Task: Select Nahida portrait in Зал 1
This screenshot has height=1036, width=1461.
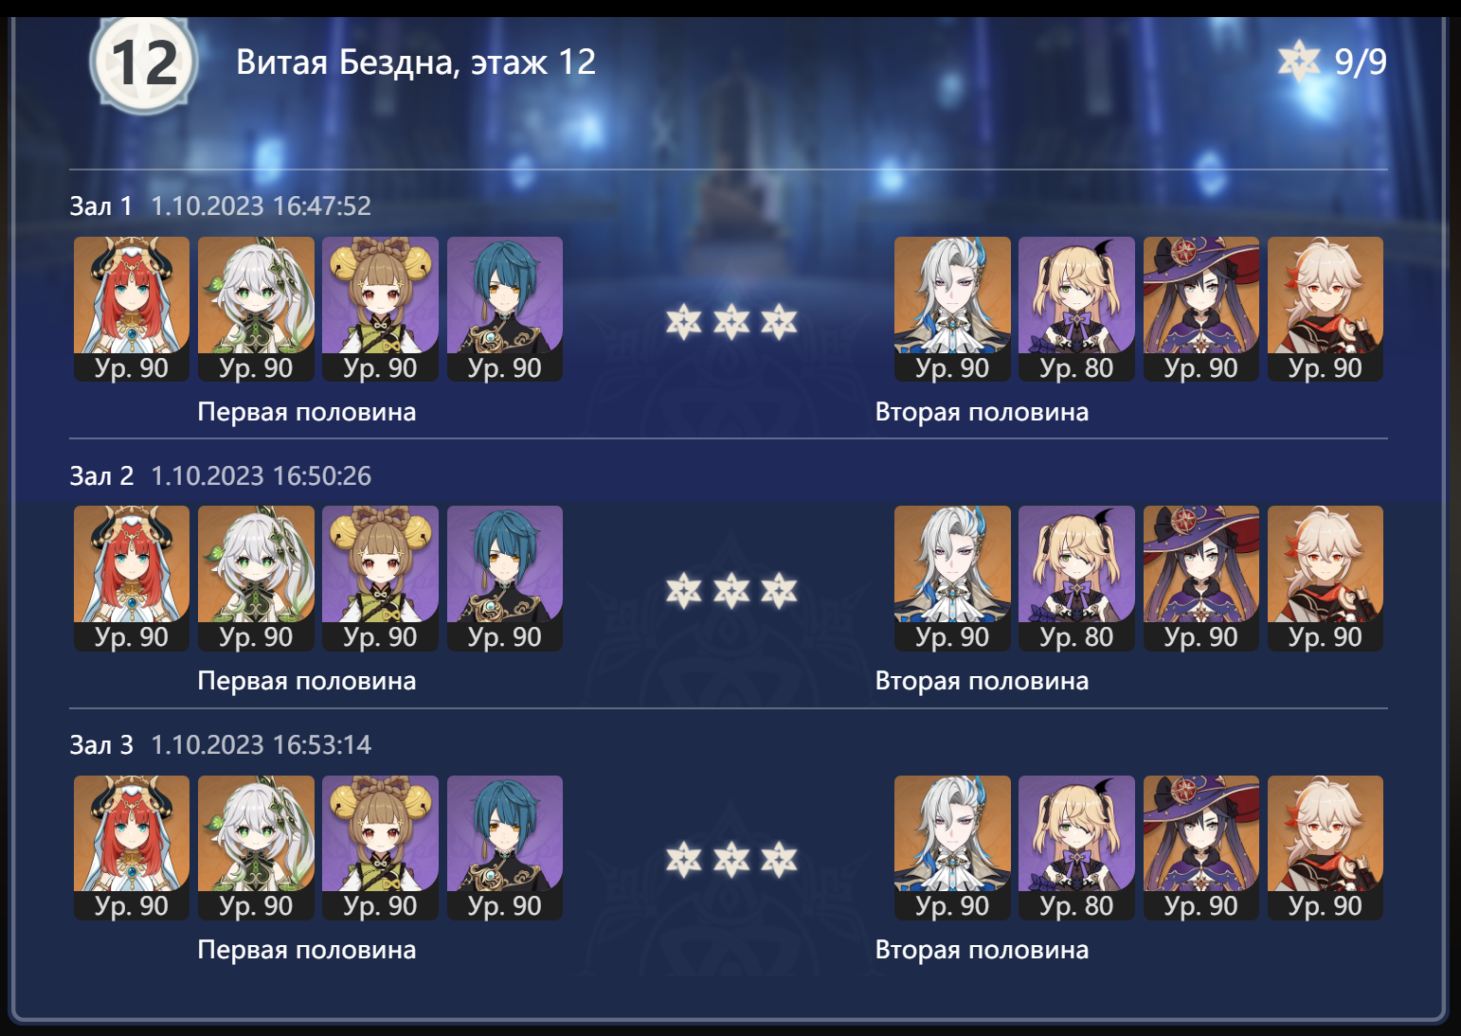Action: click(x=256, y=309)
